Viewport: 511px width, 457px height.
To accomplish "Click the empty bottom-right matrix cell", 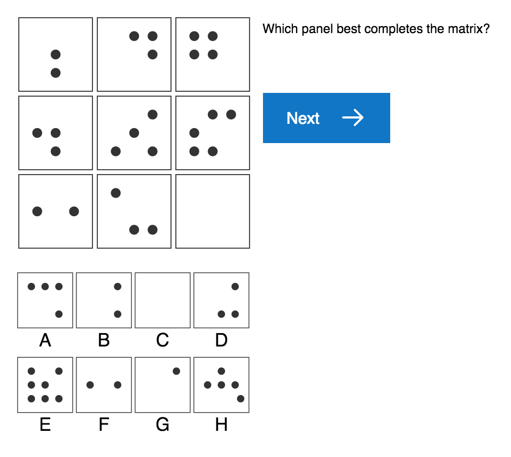I will [213, 211].
